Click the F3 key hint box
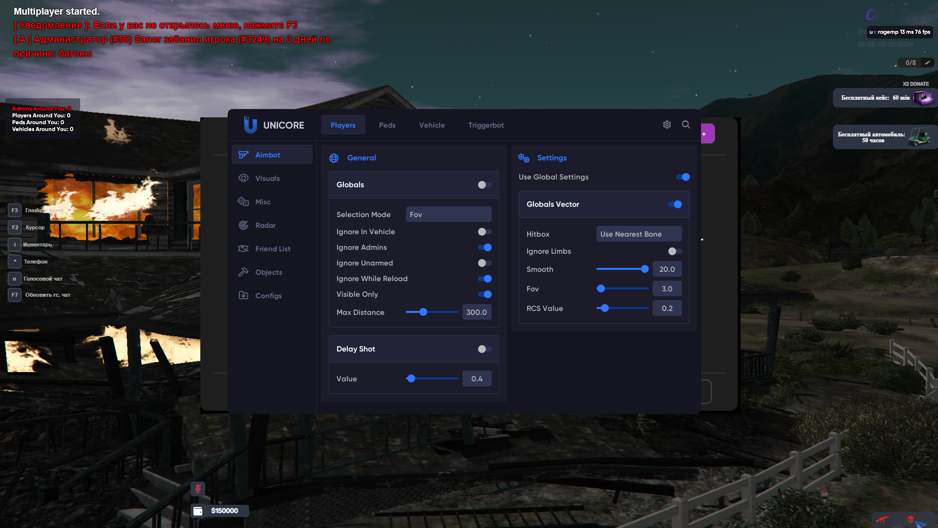 point(15,210)
